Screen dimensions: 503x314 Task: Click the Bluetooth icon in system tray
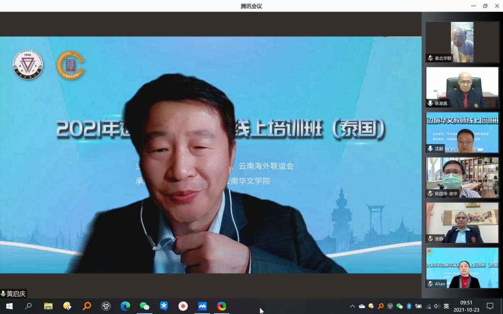pos(409,306)
